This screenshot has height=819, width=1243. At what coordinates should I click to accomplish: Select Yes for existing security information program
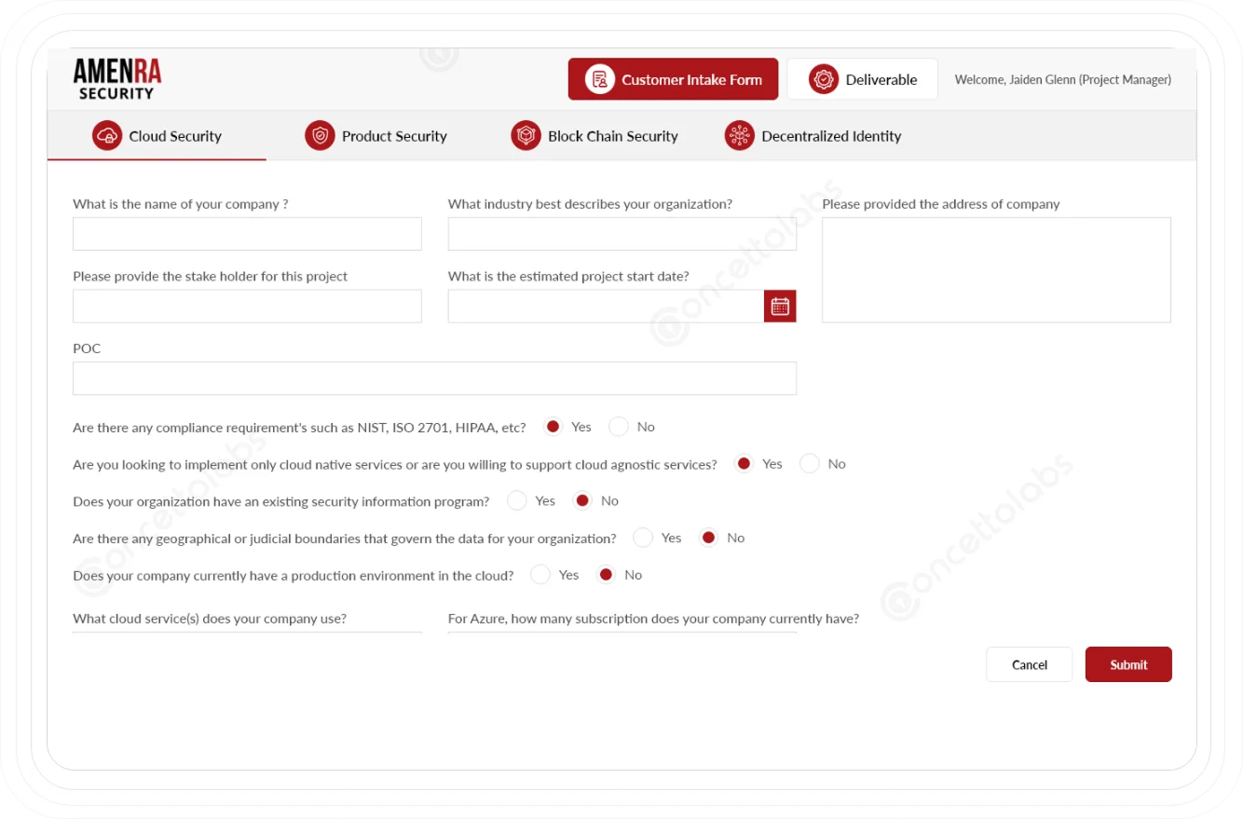click(517, 500)
